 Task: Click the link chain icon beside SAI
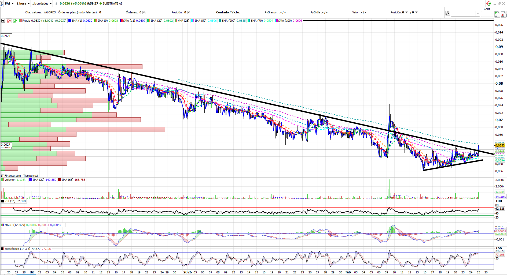(1, 4)
